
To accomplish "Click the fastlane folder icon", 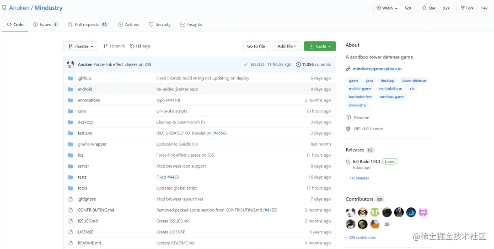I will point(70,133).
